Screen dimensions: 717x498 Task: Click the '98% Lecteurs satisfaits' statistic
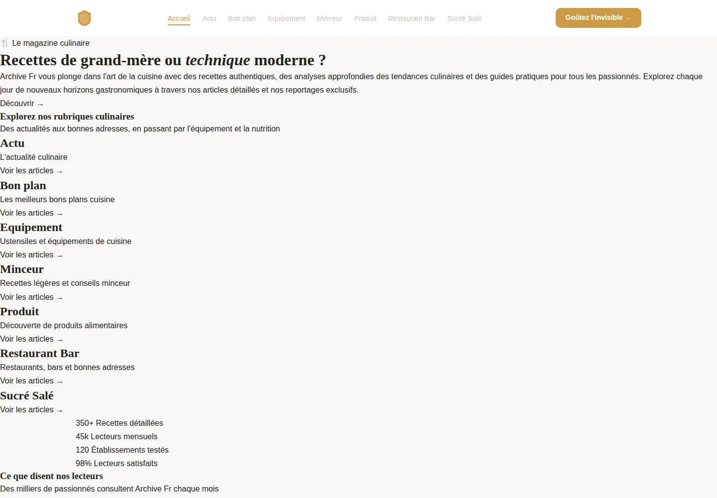[117, 464]
